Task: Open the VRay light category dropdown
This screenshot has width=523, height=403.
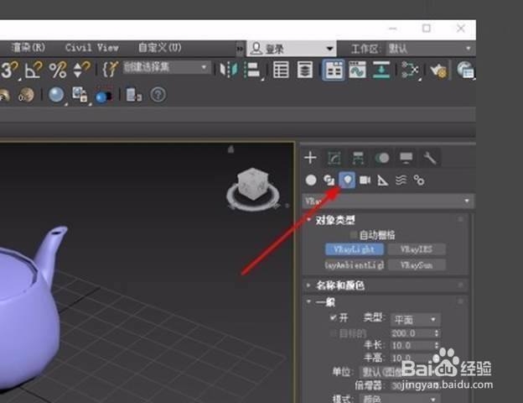Action: (x=388, y=201)
